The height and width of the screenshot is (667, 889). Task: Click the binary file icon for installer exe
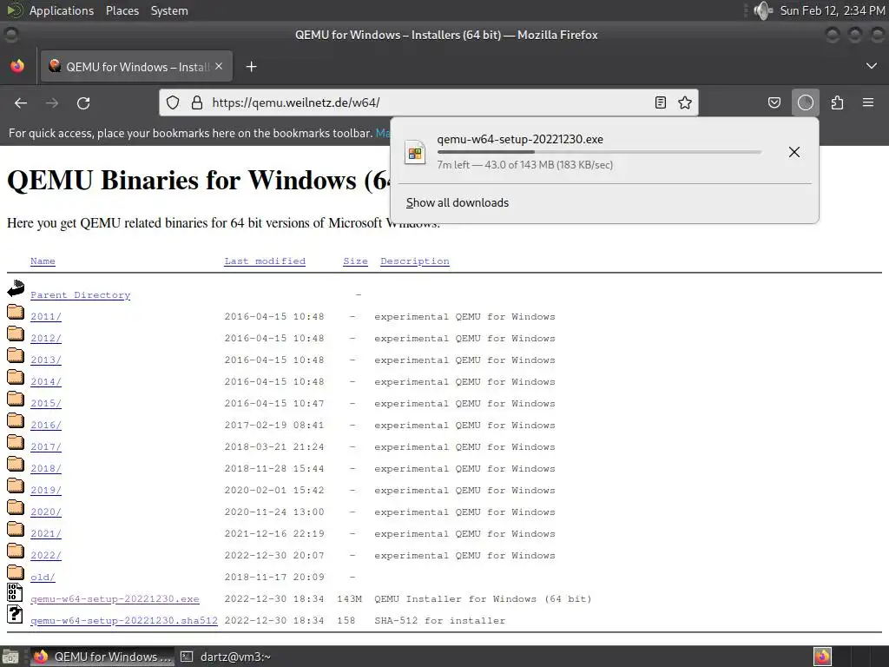(15, 592)
